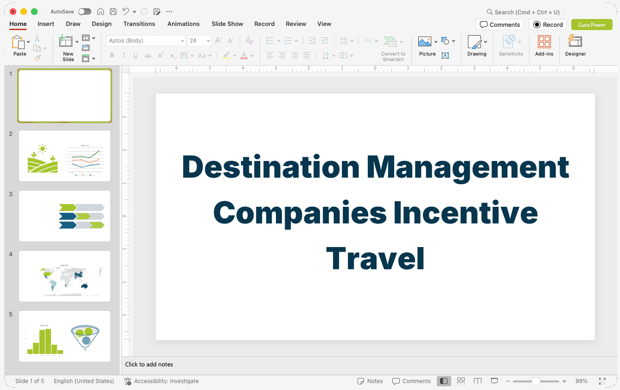Image resolution: width=620 pixels, height=390 pixels.
Task: Click the Undo arrow icon
Action: 126,12
